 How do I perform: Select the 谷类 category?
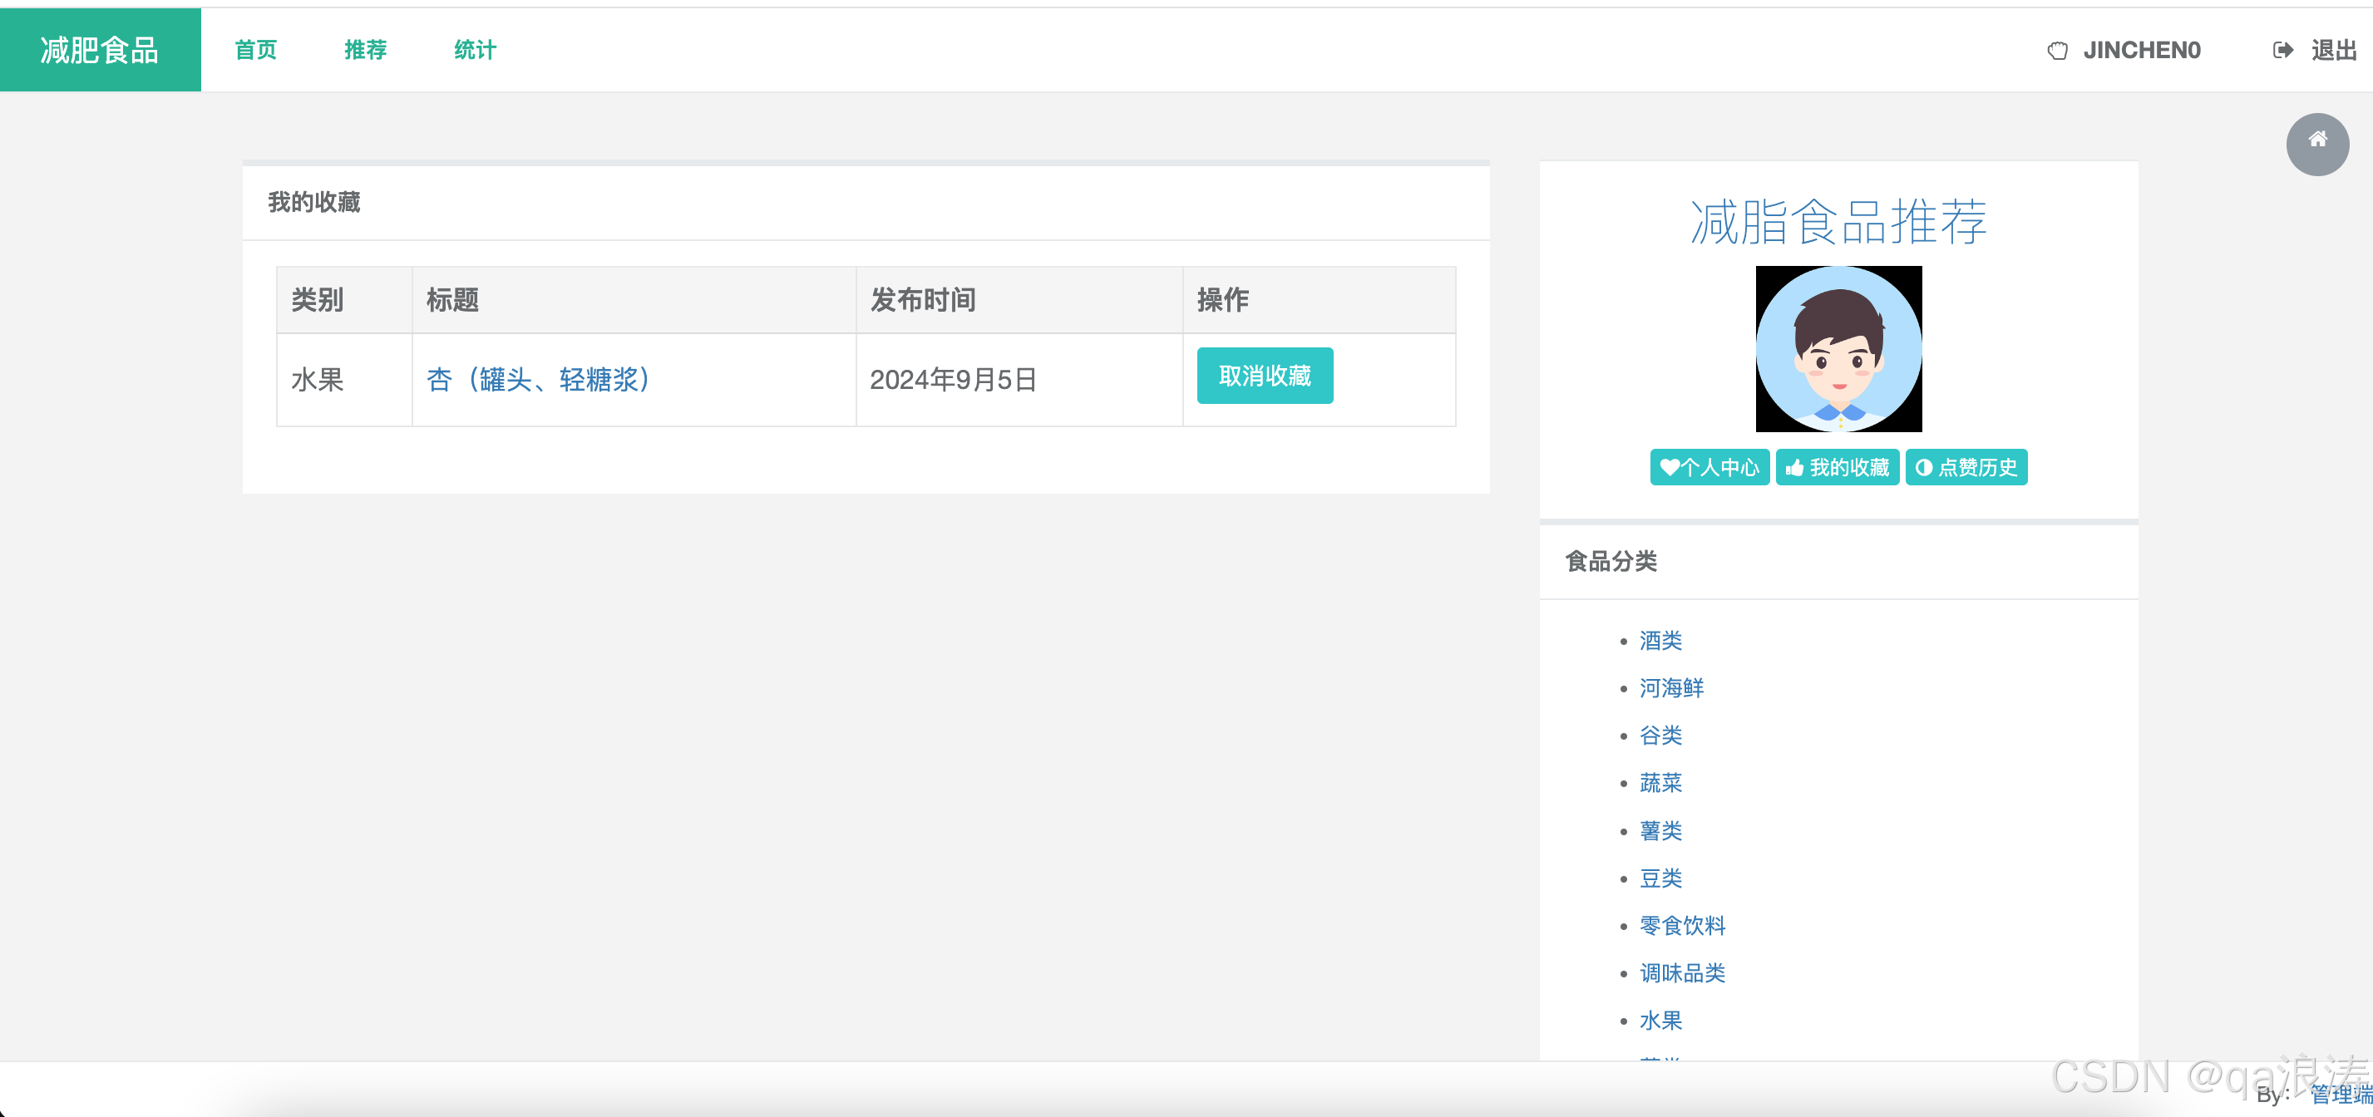click(x=1660, y=736)
